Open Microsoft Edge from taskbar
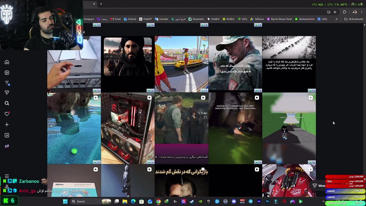This screenshot has width=366, height=206. (x=133, y=201)
